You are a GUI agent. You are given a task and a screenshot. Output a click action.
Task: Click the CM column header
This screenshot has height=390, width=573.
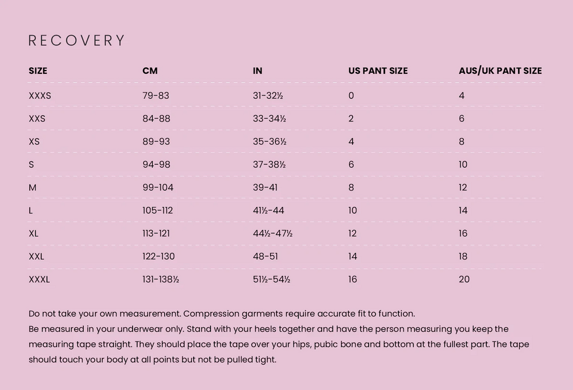tap(150, 71)
